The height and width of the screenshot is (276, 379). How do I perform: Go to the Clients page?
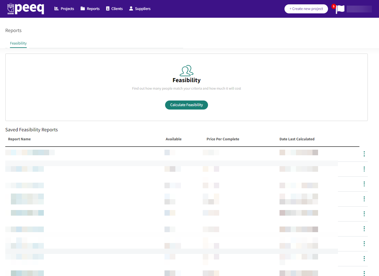tap(114, 9)
